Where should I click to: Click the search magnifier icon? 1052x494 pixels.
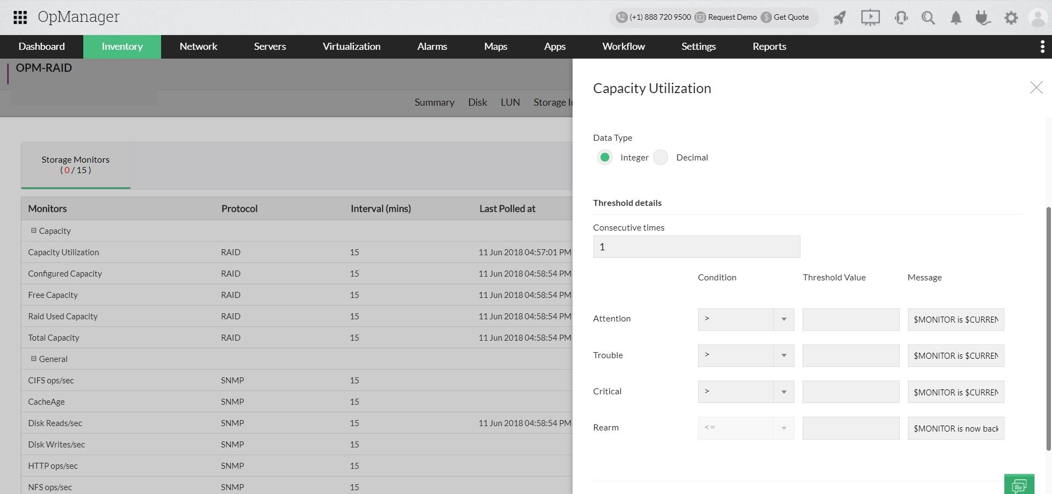click(928, 18)
